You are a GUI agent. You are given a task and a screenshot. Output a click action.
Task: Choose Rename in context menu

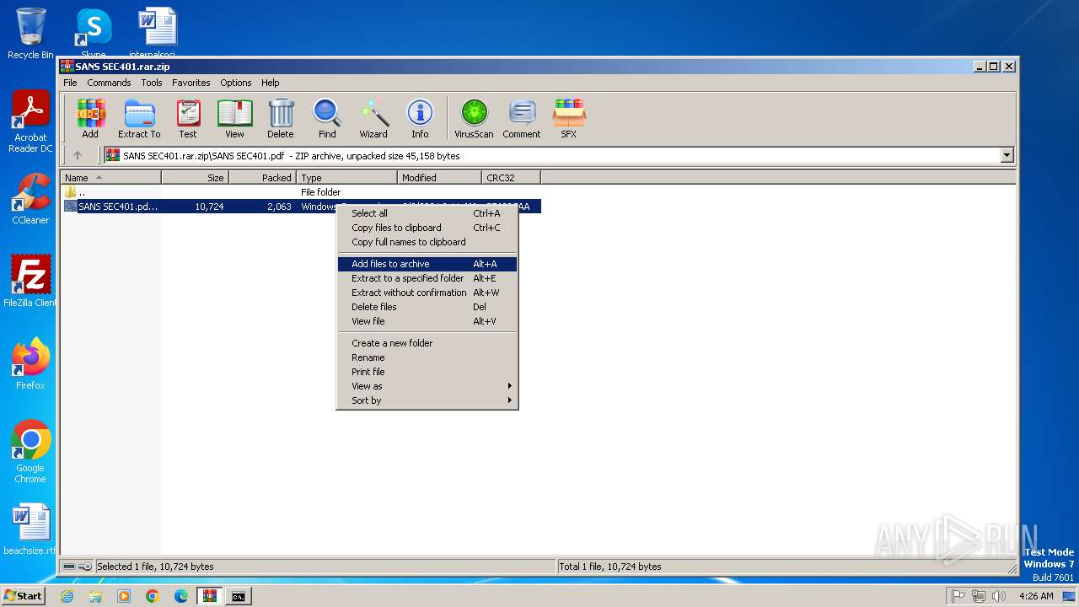[427, 357]
